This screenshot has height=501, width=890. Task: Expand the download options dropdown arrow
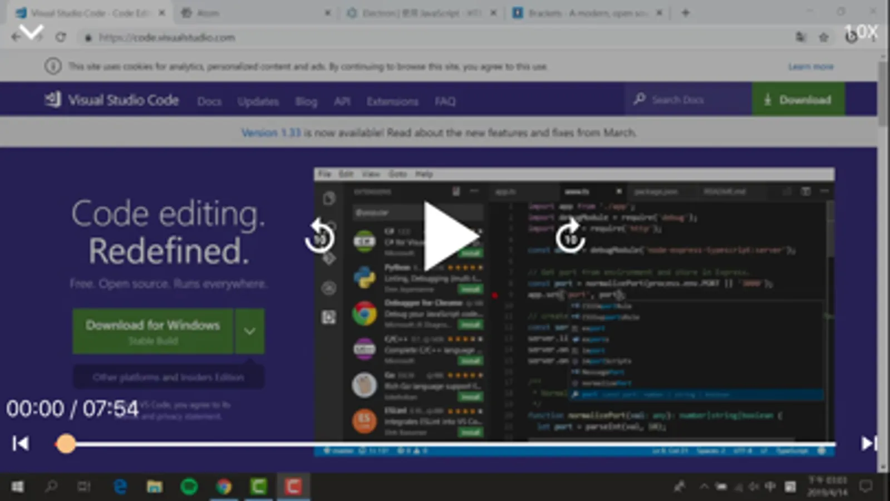(249, 331)
